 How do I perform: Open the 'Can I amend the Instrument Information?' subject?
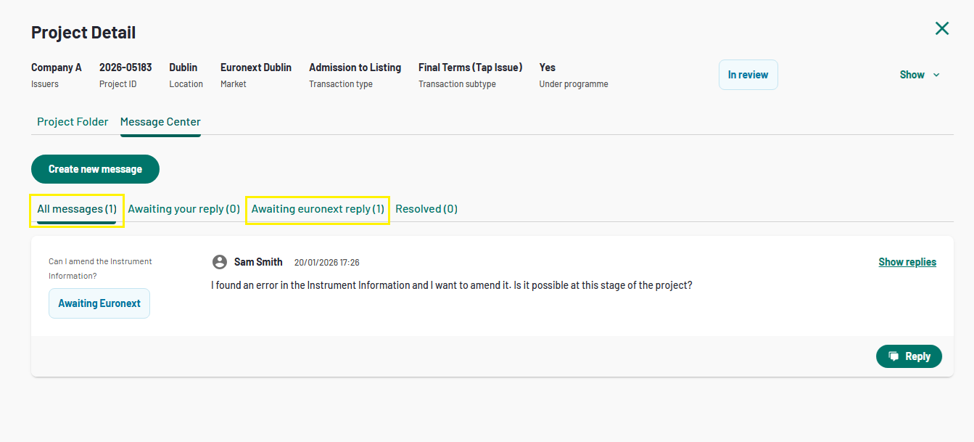point(100,269)
